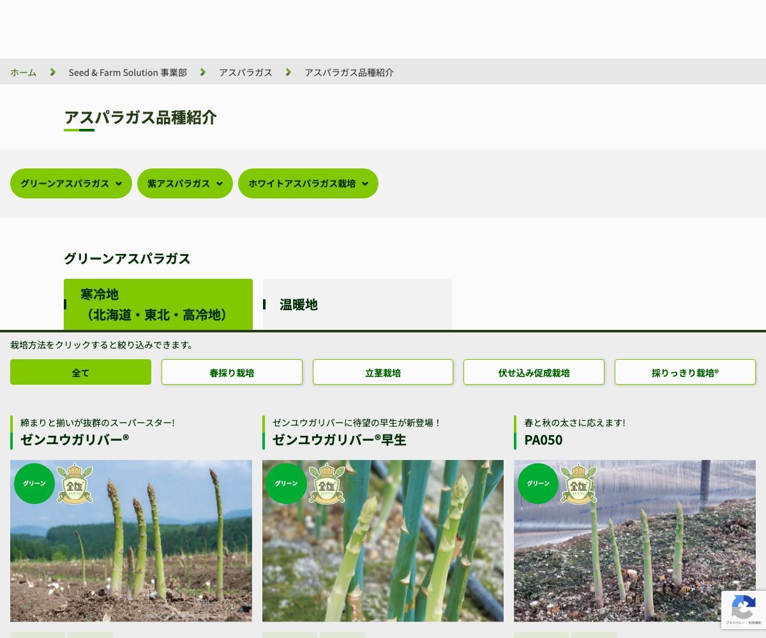766x638 pixels.
Task: Enable the 立茎栽培 filter
Action: pos(383,372)
